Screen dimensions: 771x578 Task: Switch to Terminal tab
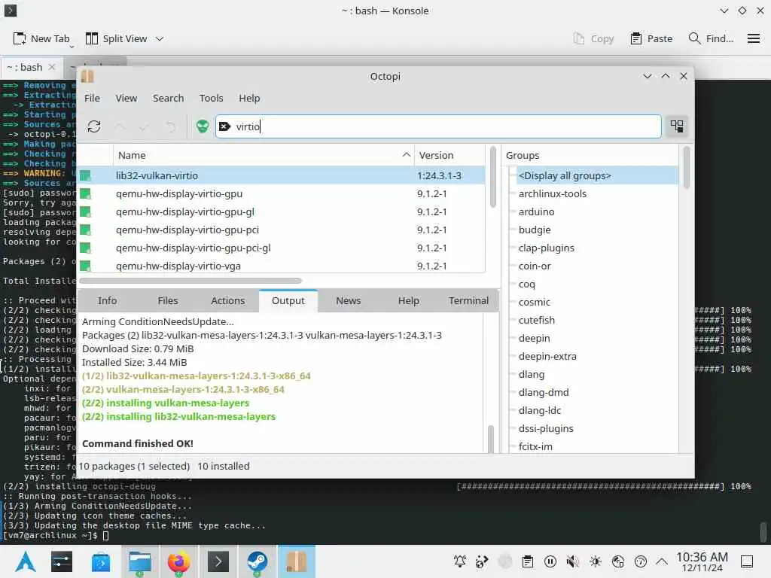point(468,300)
